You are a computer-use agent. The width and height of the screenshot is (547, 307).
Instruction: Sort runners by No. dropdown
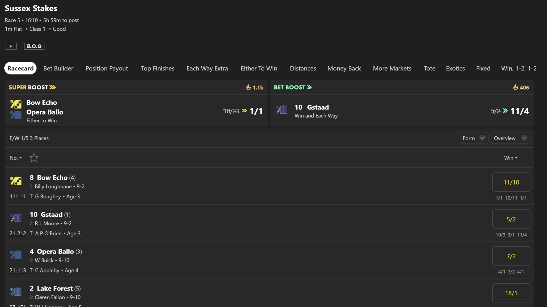pyautogui.click(x=16, y=158)
